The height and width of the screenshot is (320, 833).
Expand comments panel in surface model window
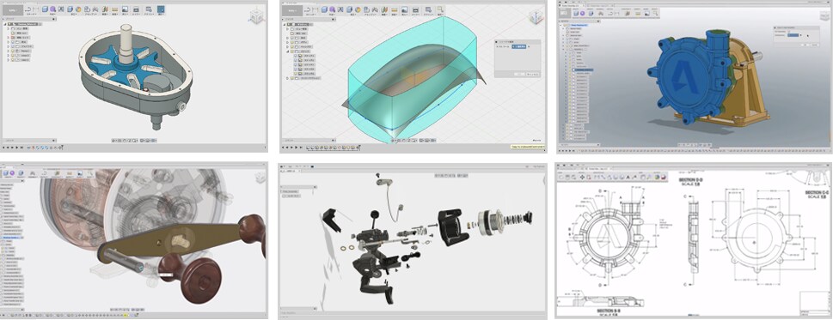point(333,141)
